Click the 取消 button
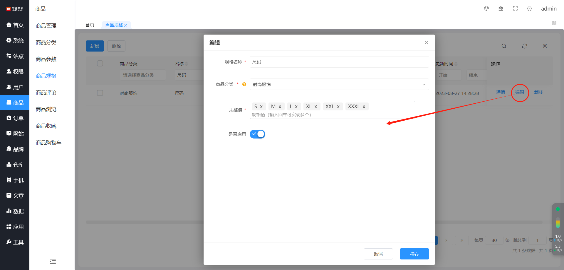This screenshot has height=270, width=564. coord(378,254)
